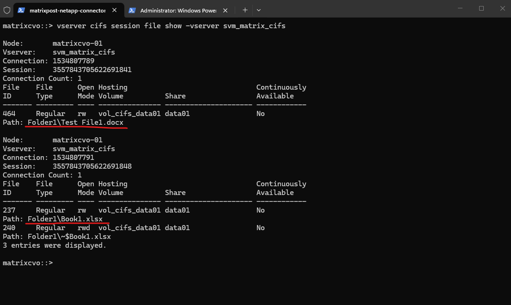Click the underlined Folder1\Book1.xlsx path
Image resolution: width=511 pixels, height=305 pixels.
[65, 219]
